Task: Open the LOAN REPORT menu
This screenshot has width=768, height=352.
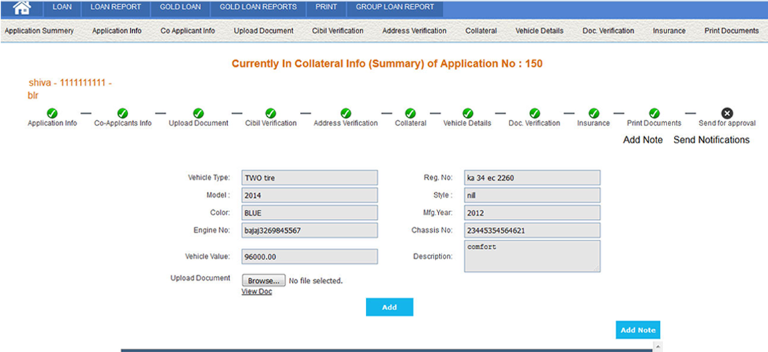Action: click(116, 7)
